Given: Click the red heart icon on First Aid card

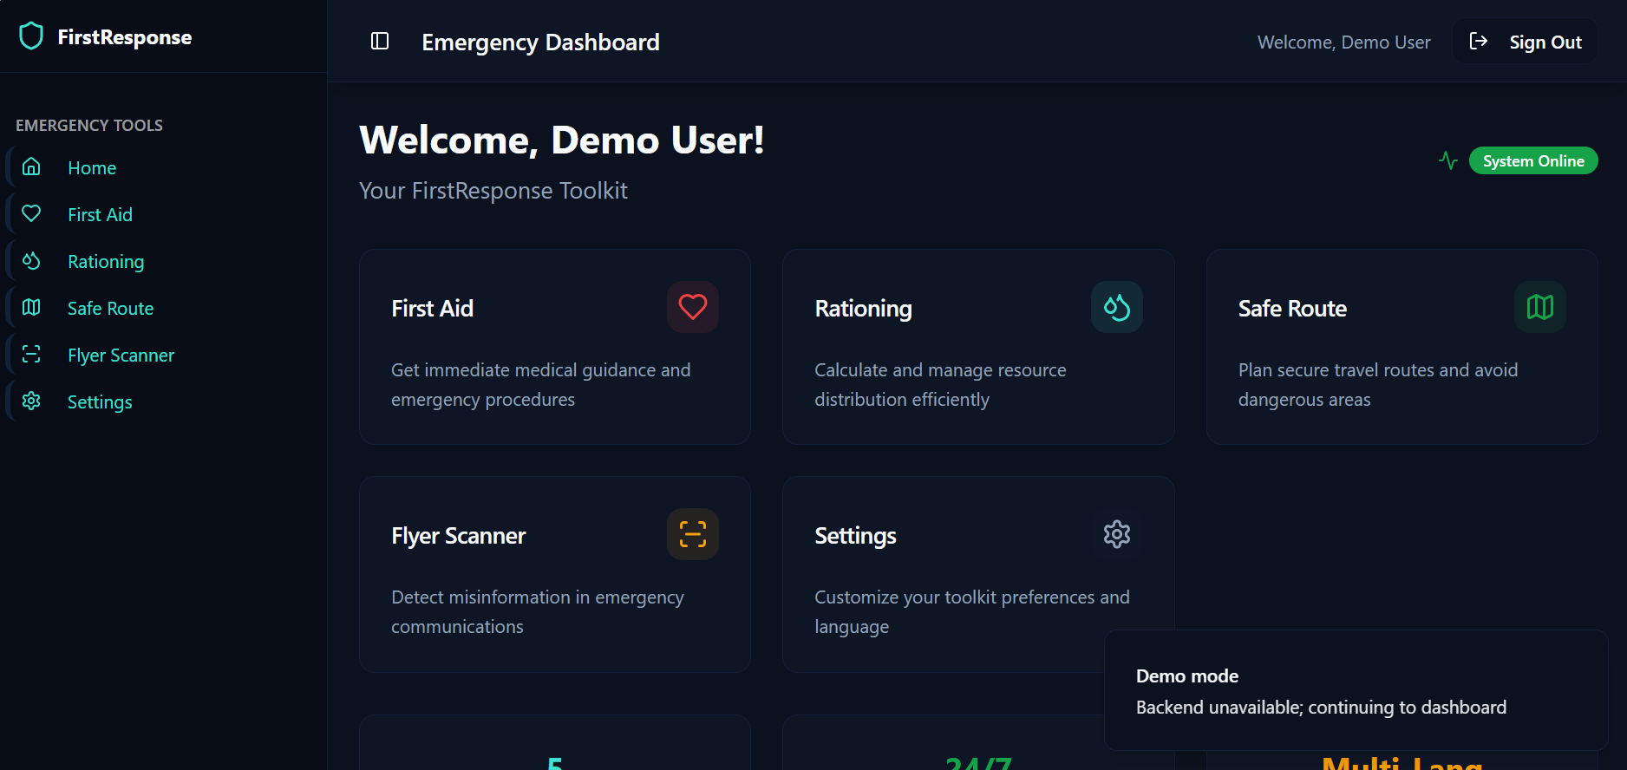Looking at the screenshot, I should 692,307.
